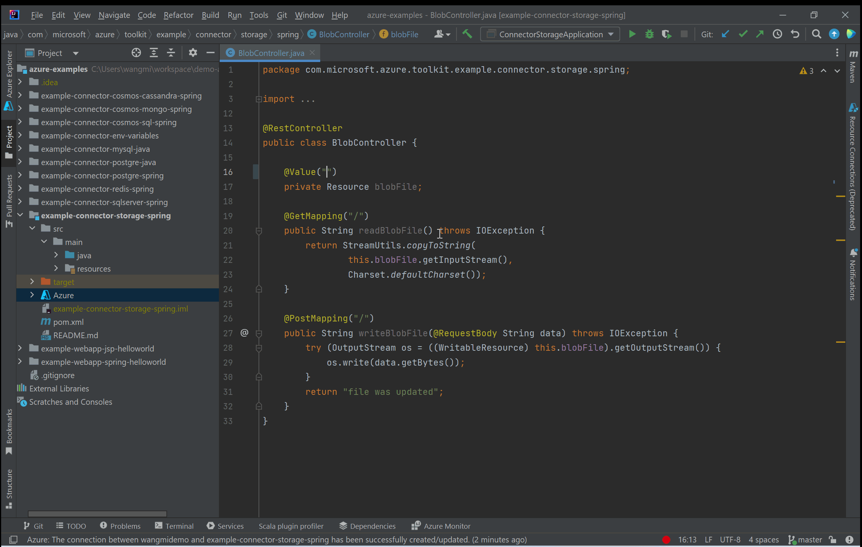Show Git history clock icon
This screenshot has height=547, width=862.
(777, 34)
